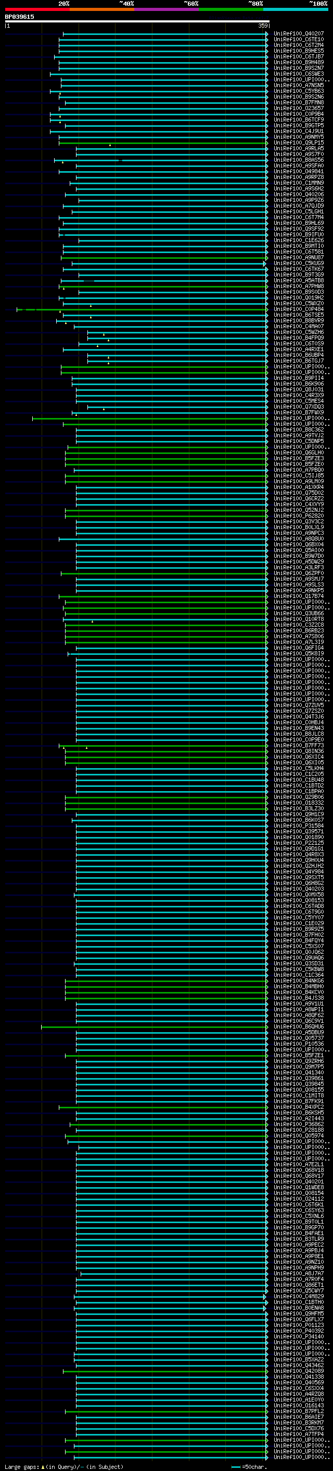Open hit UniRef100_Q42089

299,1371
